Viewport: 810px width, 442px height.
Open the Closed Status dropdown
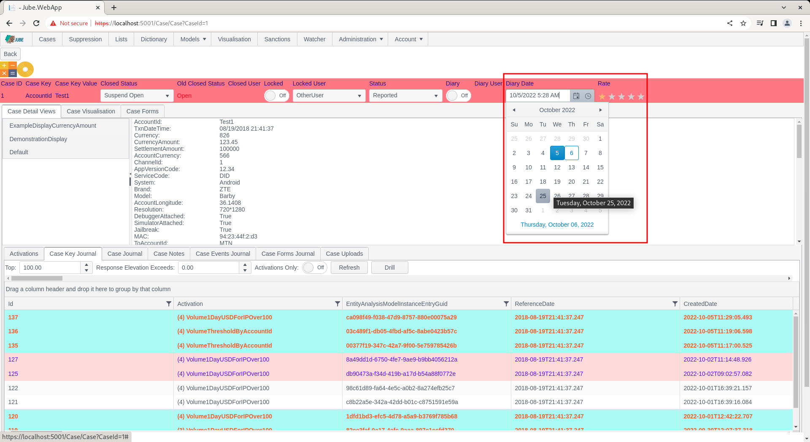pyautogui.click(x=137, y=96)
